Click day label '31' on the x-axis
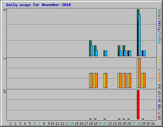 153,124
